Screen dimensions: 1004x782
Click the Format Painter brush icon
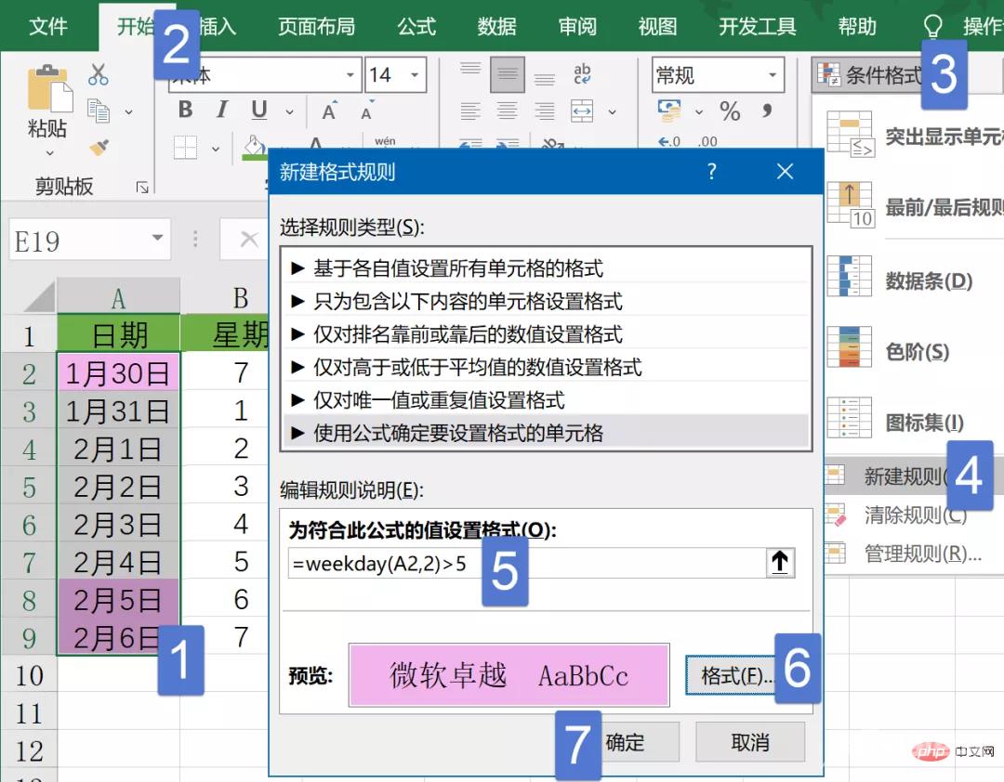[x=99, y=148]
